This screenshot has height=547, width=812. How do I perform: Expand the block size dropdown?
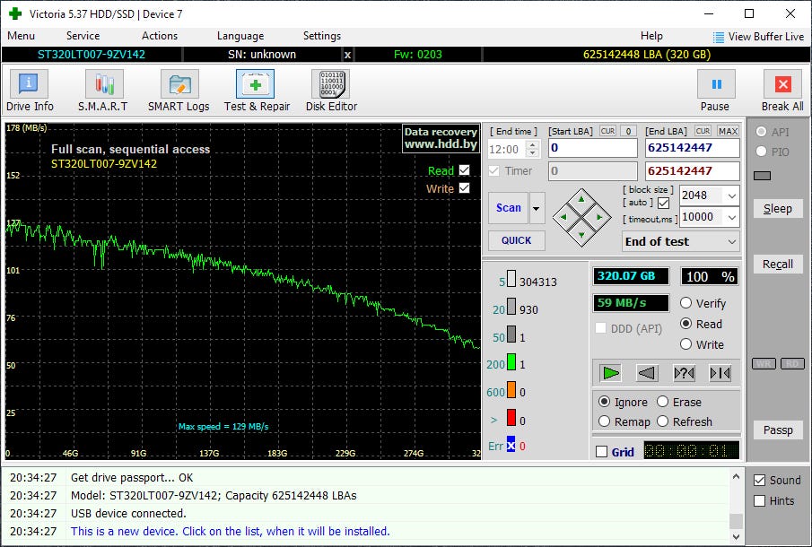(730, 195)
